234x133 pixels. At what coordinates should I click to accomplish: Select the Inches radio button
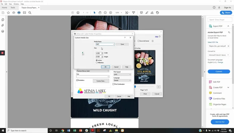coord(96,60)
